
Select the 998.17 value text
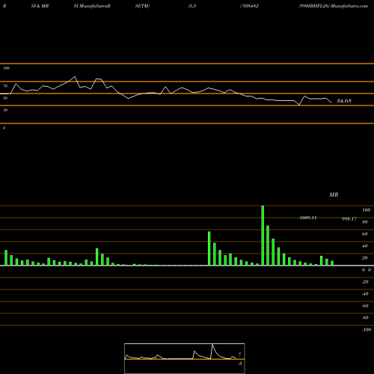tap(349, 219)
